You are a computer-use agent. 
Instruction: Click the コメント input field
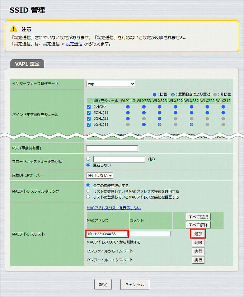click(150, 234)
